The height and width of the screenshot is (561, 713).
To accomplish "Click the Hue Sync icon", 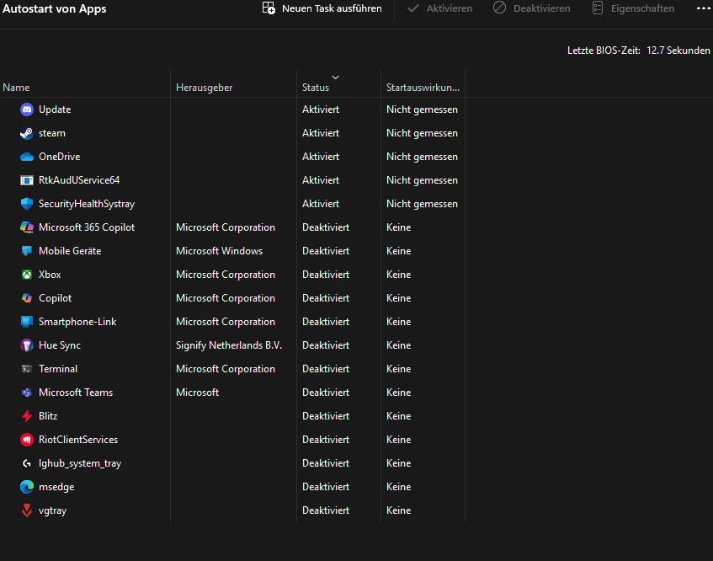I will click(x=27, y=345).
